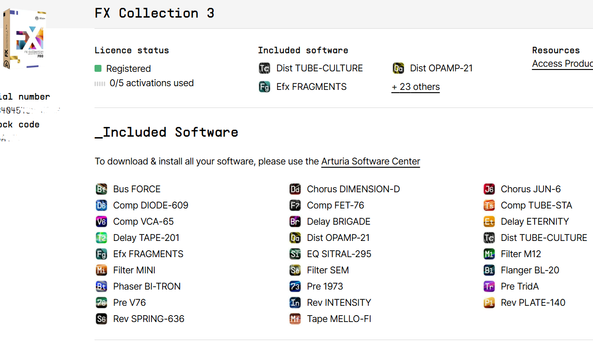
Task: Select the 'Rev INTENSITY' text
Action: click(339, 303)
